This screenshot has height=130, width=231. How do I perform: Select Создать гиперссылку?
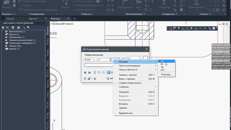tap(136, 83)
